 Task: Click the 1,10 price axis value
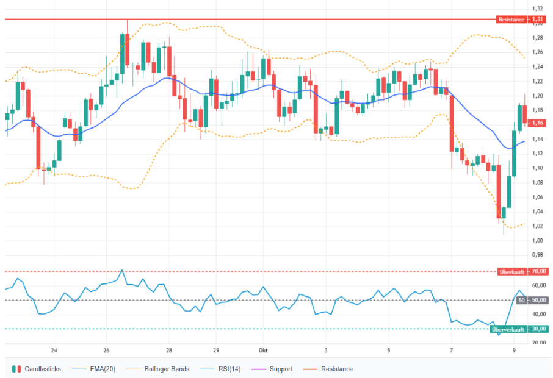click(538, 168)
